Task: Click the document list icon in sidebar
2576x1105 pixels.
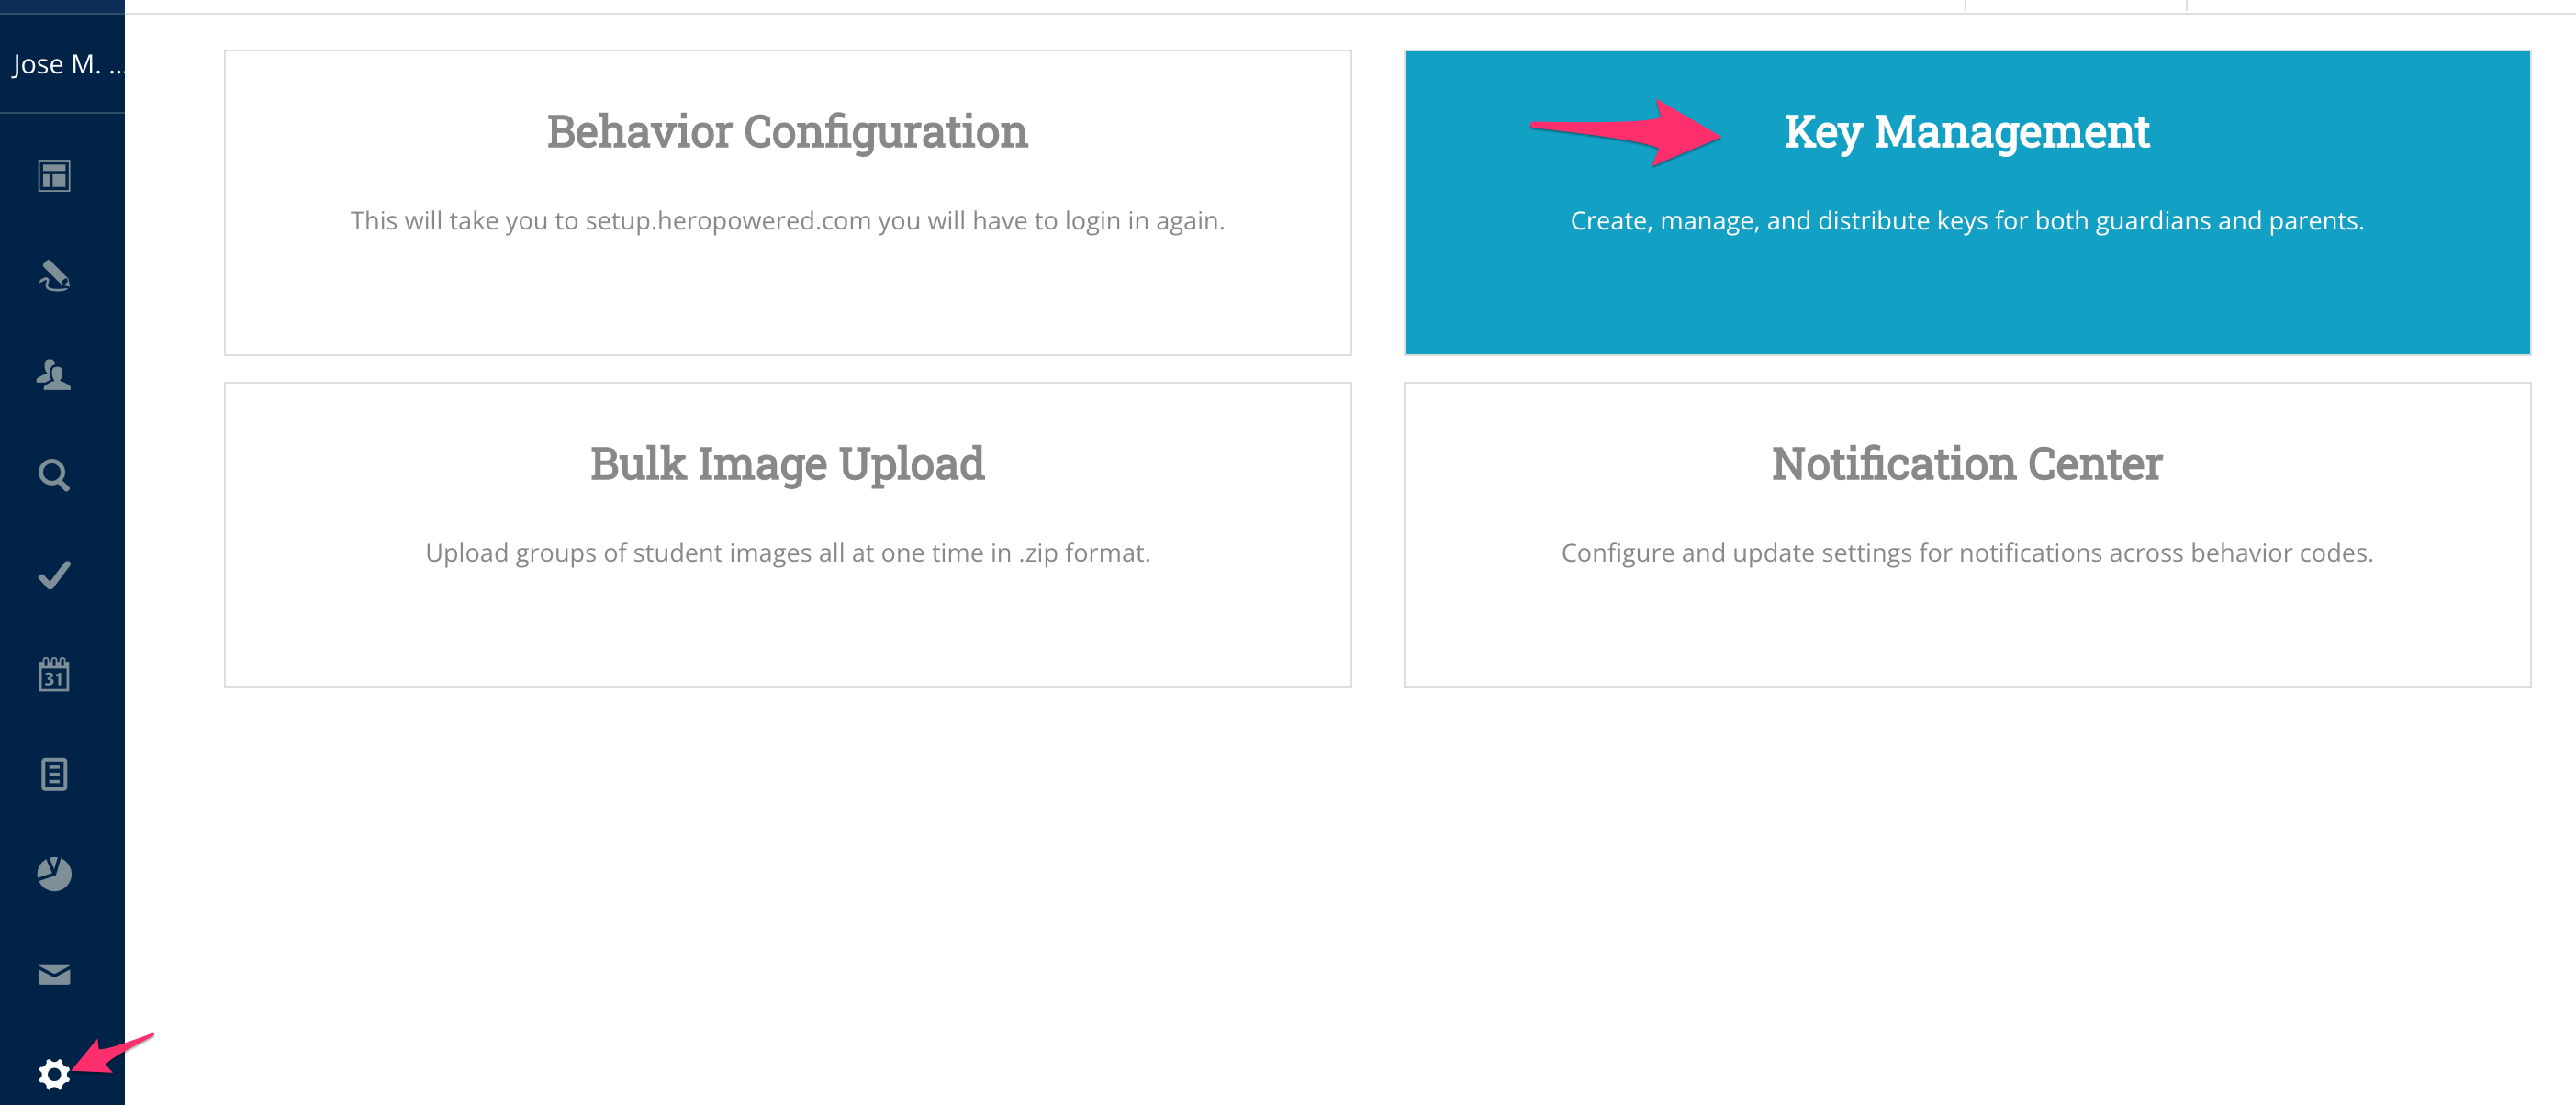Action: tap(54, 774)
